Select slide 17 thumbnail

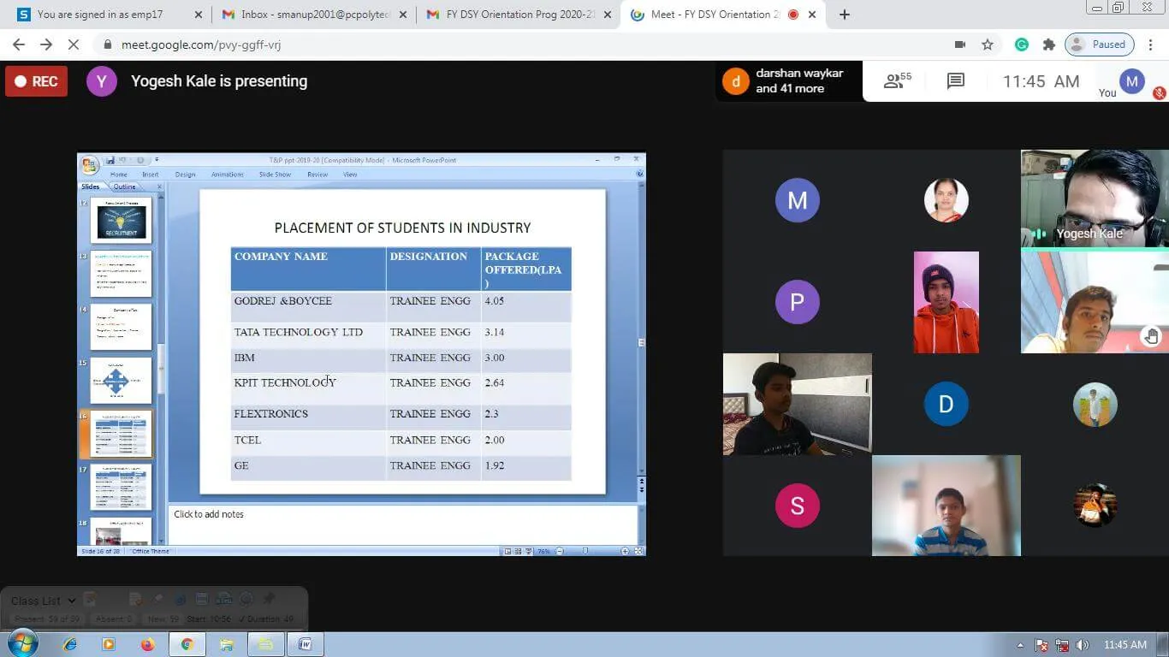point(121,487)
